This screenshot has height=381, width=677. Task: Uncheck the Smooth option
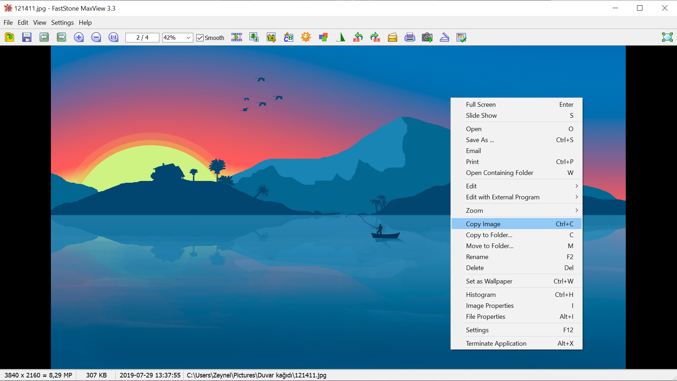[200, 37]
